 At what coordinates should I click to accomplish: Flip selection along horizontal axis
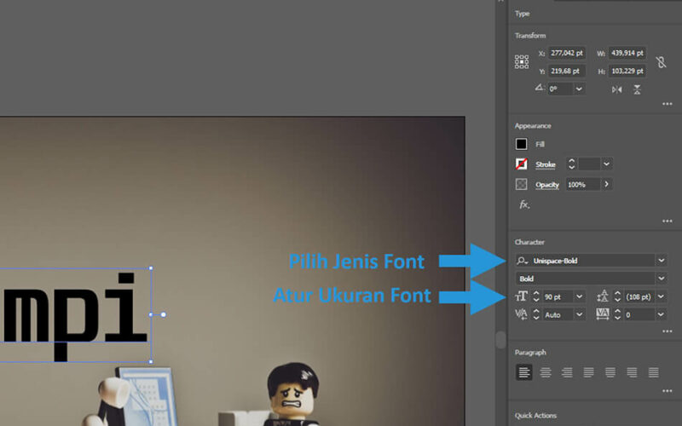click(x=616, y=89)
